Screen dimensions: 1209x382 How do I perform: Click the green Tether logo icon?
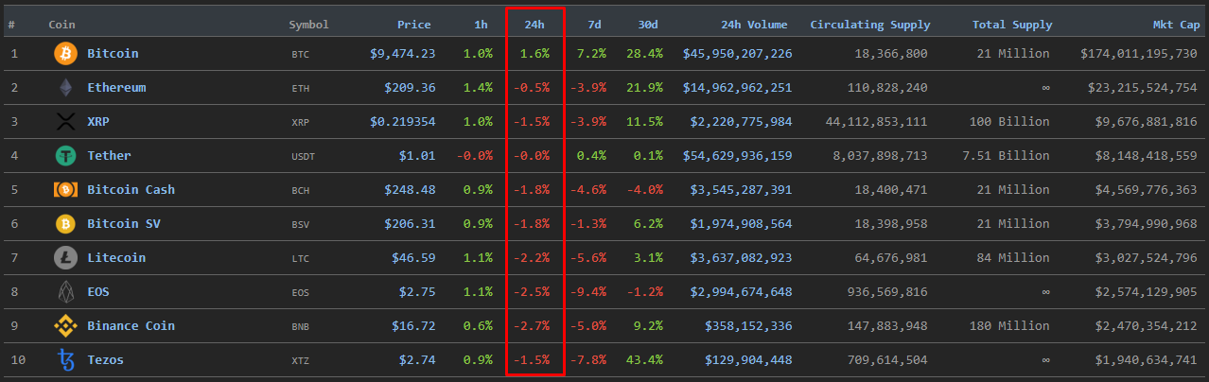[65, 156]
